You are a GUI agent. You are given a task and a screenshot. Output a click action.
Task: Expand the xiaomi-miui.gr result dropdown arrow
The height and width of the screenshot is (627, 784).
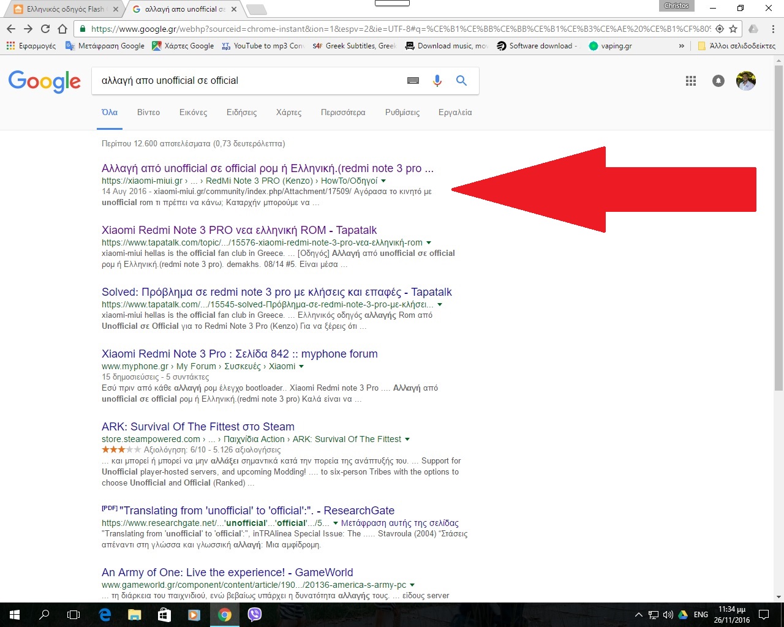point(383,181)
